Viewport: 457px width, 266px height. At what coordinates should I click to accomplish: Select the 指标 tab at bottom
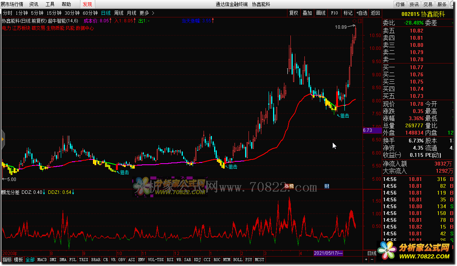click(7, 260)
